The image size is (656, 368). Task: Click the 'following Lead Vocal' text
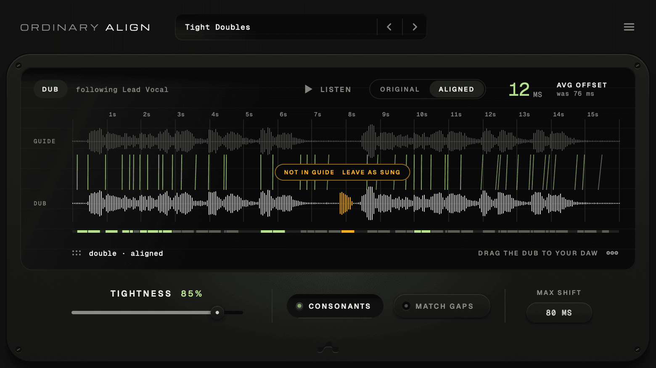122,89
